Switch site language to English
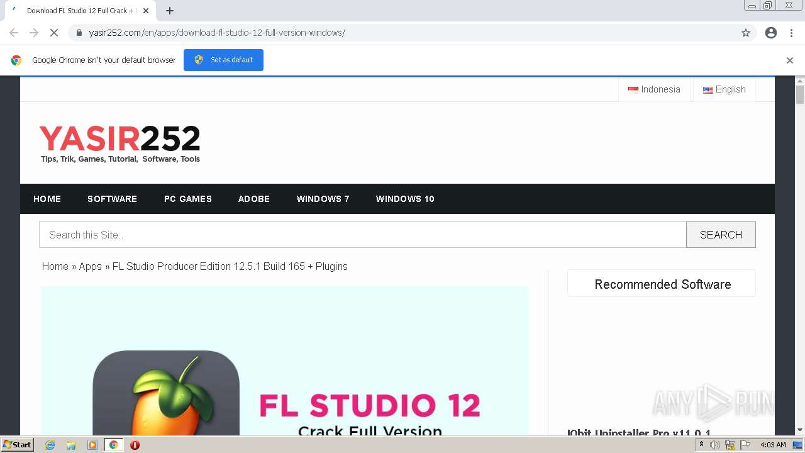The height and width of the screenshot is (453, 805). (724, 89)
